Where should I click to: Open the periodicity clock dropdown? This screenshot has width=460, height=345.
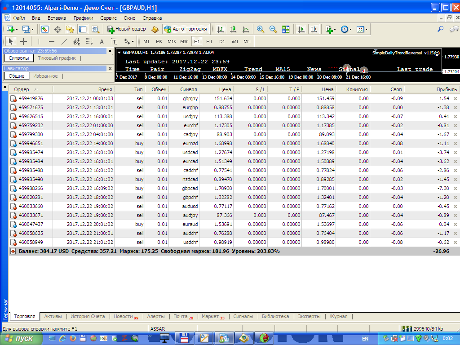point(346,29)
